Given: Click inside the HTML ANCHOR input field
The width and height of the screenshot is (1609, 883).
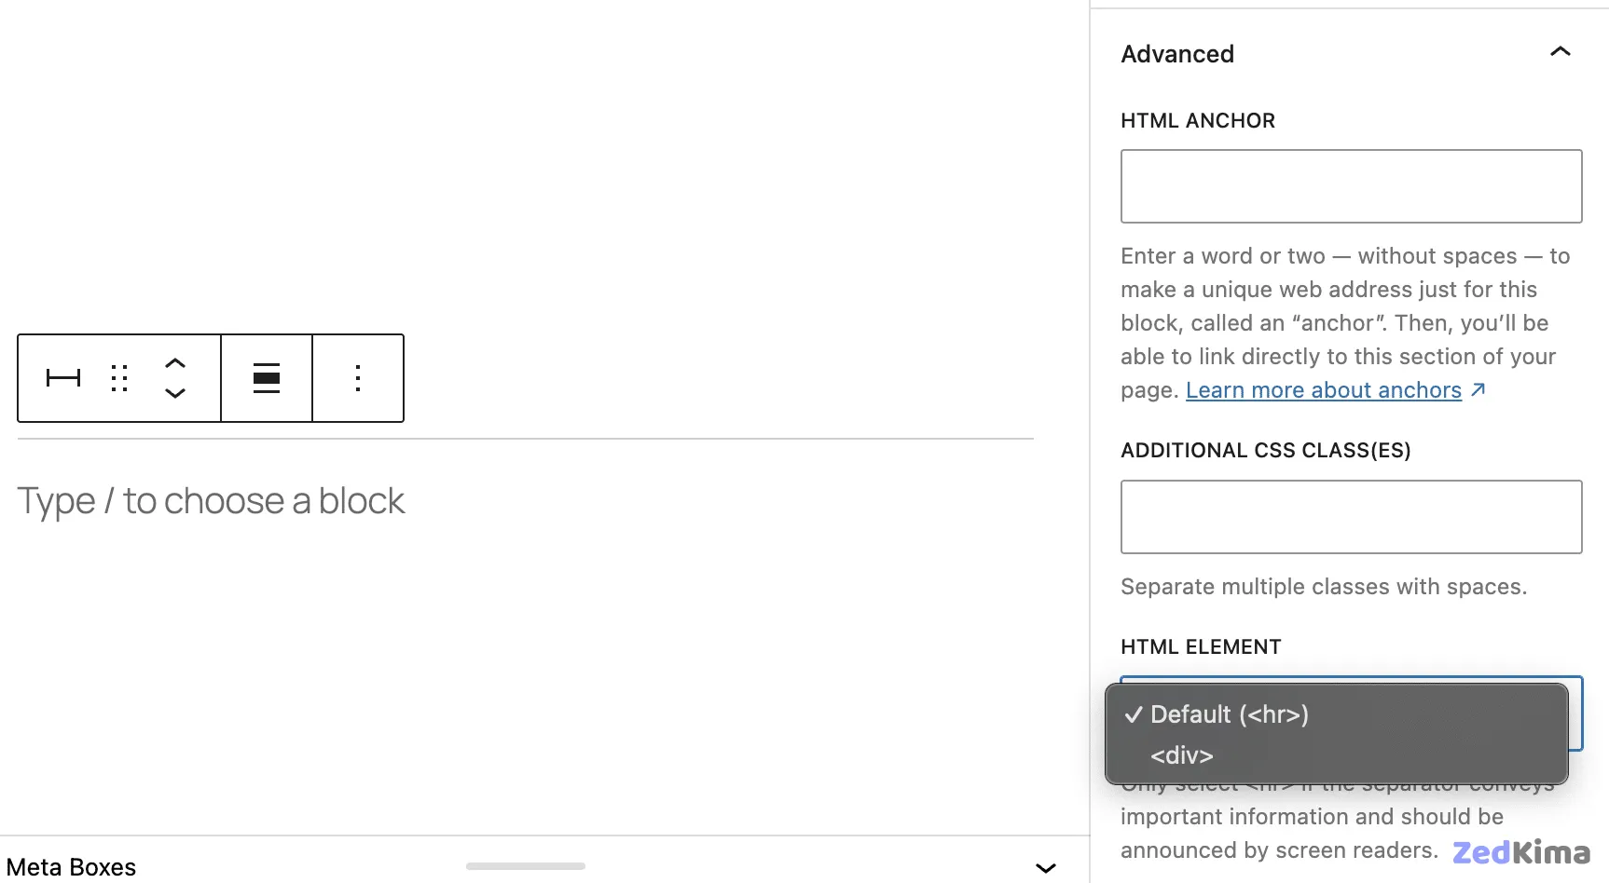Looking at the screenshot, I should pos(1350,185).
